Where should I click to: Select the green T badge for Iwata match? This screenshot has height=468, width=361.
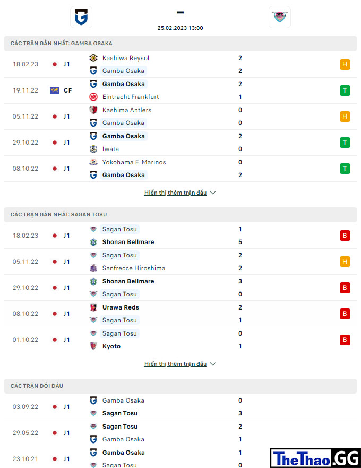click(345, 143)
